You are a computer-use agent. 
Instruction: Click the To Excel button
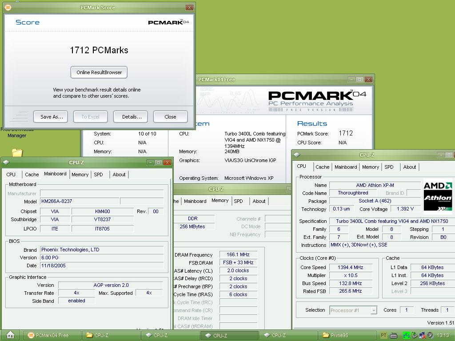click(x=90, y=117)
